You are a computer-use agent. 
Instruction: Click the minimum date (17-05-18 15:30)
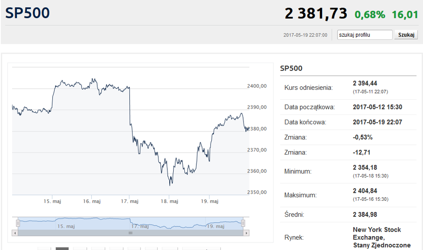[371, 176]
